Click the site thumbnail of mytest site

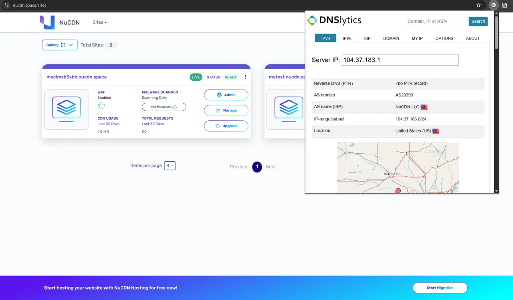point(286,109)
